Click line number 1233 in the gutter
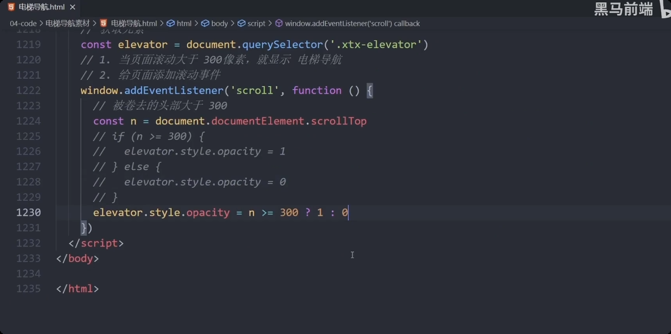 pos(29,258)
